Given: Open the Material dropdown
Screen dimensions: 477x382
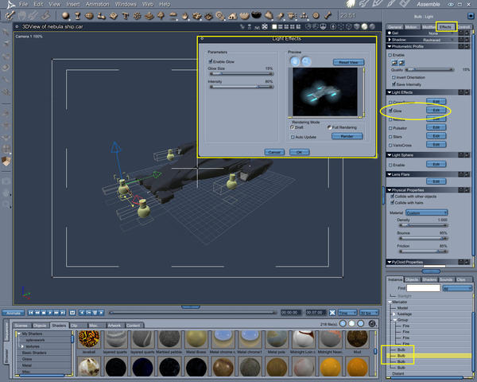Looking at the screenshot, I should click(x=426, y=212).
